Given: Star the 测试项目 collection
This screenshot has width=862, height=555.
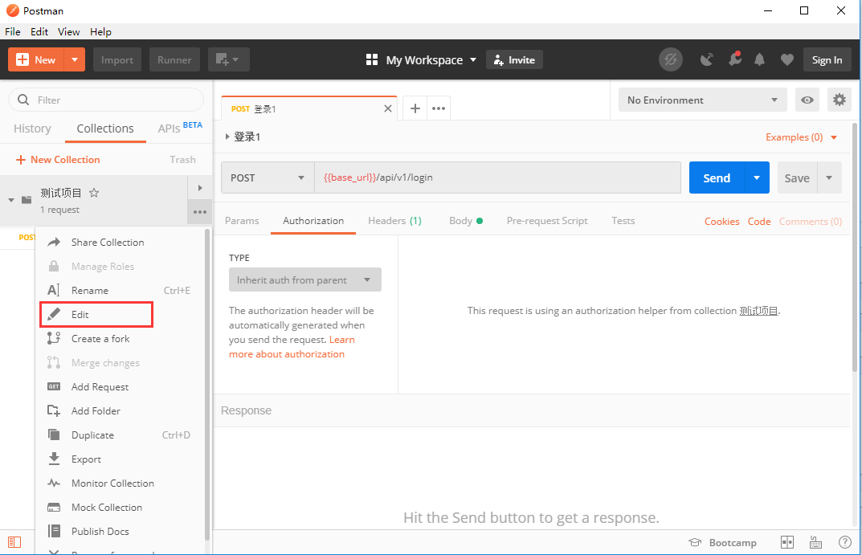Looking at the screenshot, I should click(x=94, y=192).
